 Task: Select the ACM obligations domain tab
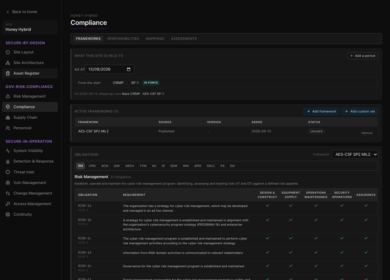(105, 166)
